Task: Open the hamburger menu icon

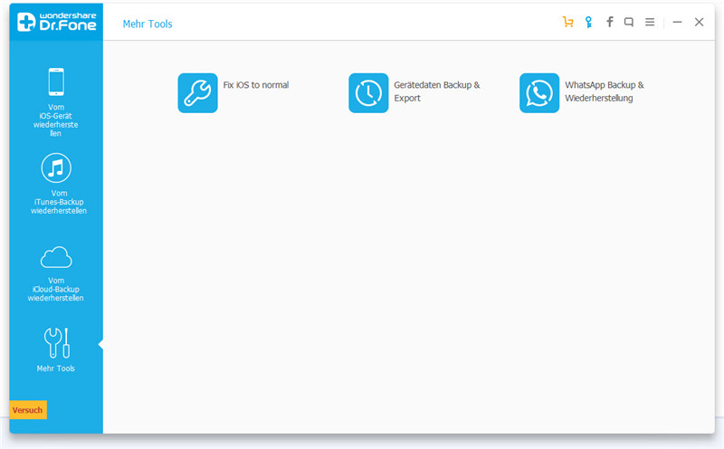Action: pyautogui.click(x=650, y=22)
